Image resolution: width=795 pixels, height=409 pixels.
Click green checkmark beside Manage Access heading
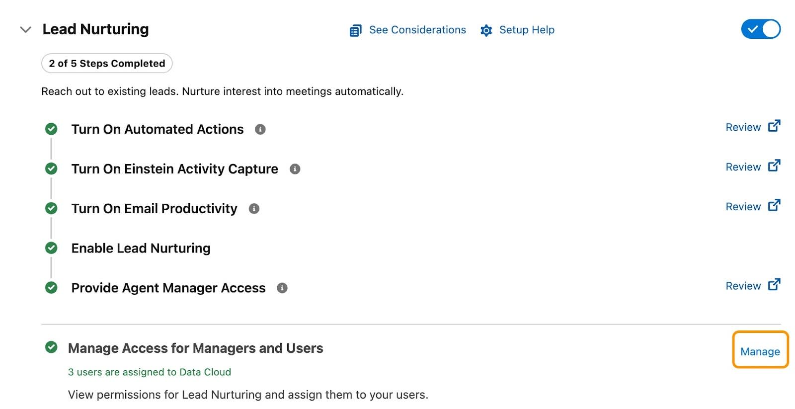point(51,347)
